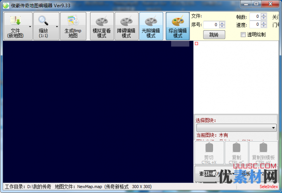Click the 剪切 cut icon button
This screenshot has height=193, width=282.
point(209,153)
